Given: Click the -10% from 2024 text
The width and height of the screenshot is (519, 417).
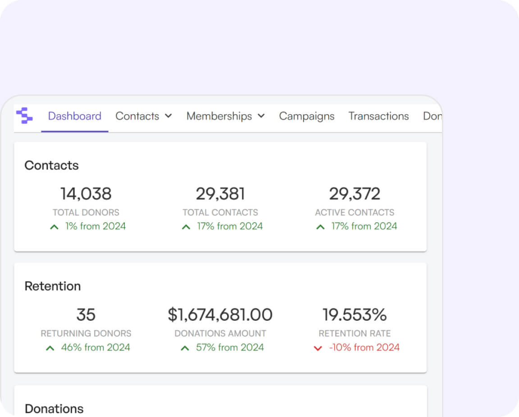Looking at the screenshot, I should [x=364, y=347].
